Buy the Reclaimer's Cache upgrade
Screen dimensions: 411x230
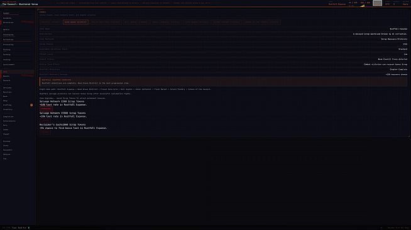[x=45, y=132]
